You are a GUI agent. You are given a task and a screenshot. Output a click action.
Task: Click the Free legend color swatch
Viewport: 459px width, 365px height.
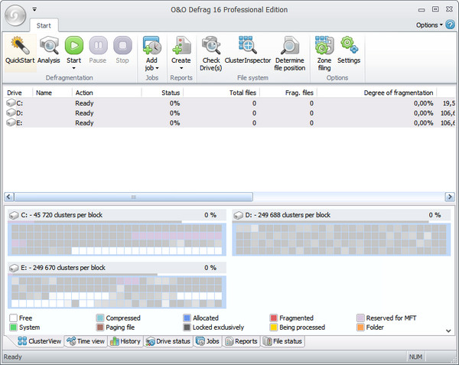coord(14,318)
